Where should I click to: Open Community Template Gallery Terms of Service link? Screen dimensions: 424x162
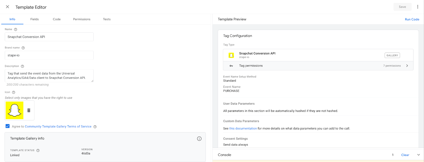(x=58, y=127)
